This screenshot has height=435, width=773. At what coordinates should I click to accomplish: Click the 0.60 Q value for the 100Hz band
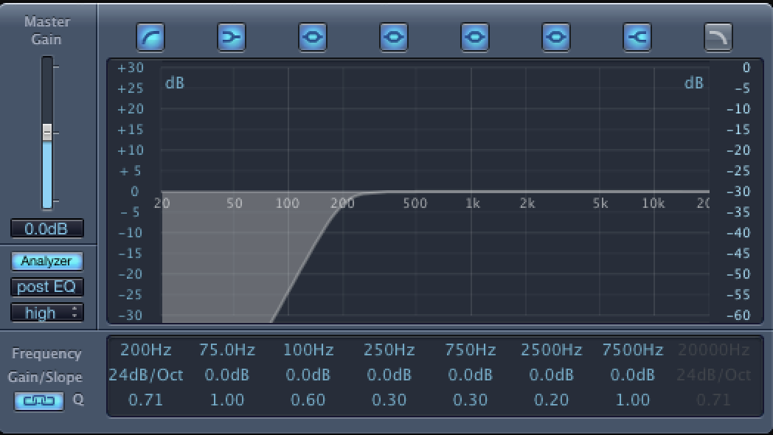(x=308, y=400)
